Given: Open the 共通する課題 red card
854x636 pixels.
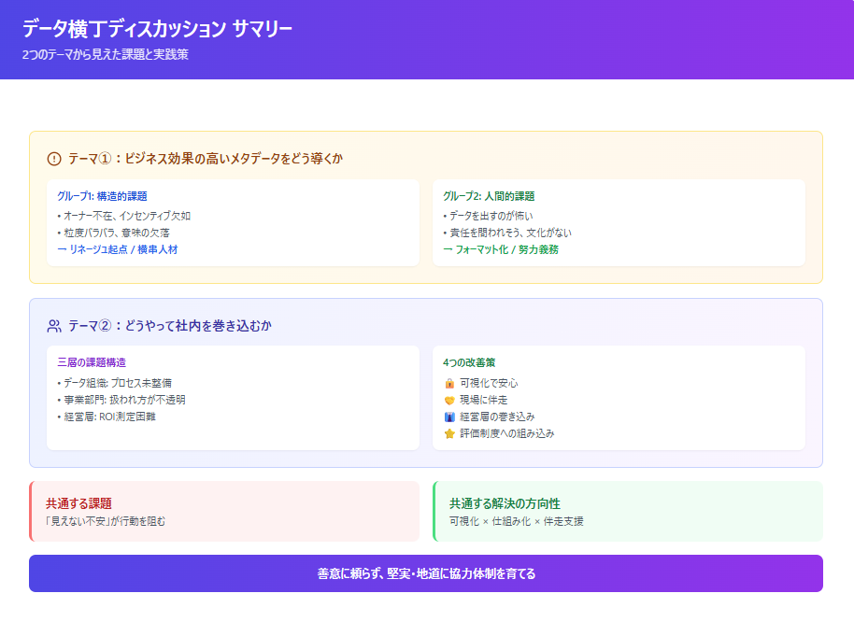Looking at the screenshot, I should coord(224,511).
